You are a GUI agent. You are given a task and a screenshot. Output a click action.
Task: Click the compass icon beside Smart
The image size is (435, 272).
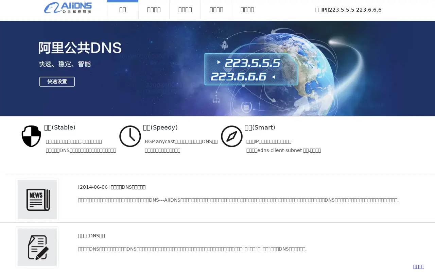[232, 136]
